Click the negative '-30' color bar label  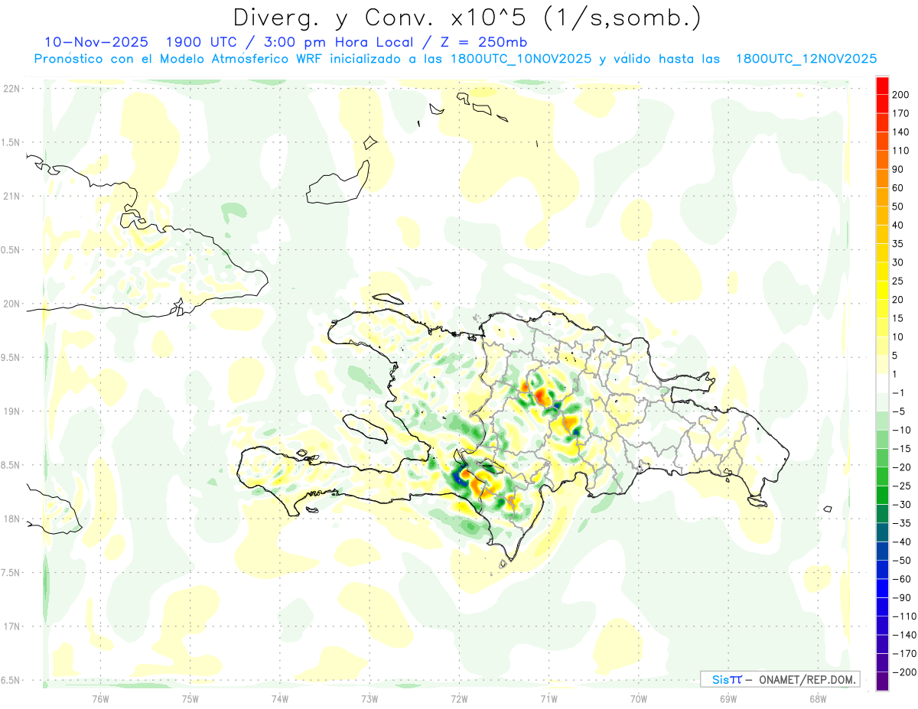point(901,505)
